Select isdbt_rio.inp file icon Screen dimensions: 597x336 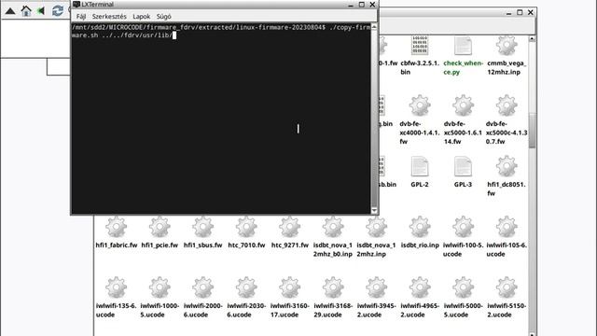[420, 227]
